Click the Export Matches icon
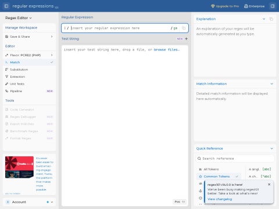The image size is (279, 209). click(x=6, y=124)
